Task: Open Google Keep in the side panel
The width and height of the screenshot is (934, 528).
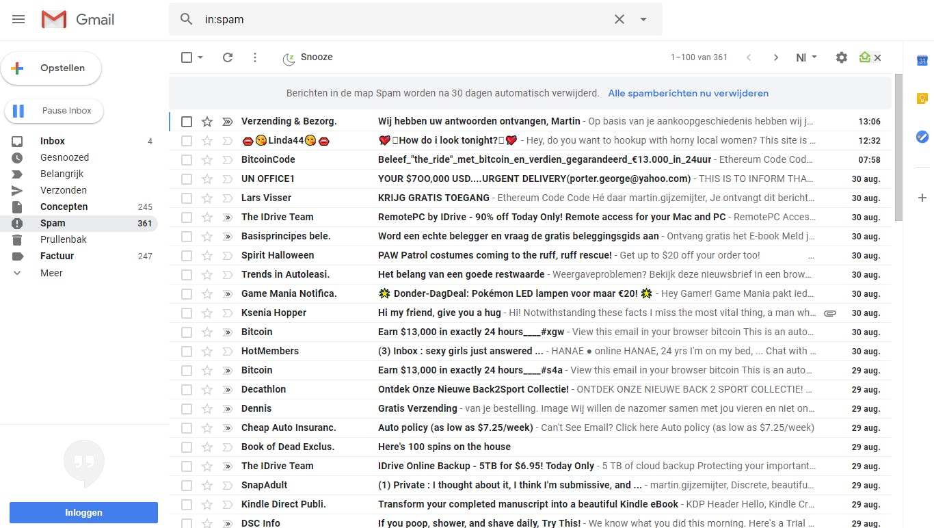Action: [x=922, y=98]
